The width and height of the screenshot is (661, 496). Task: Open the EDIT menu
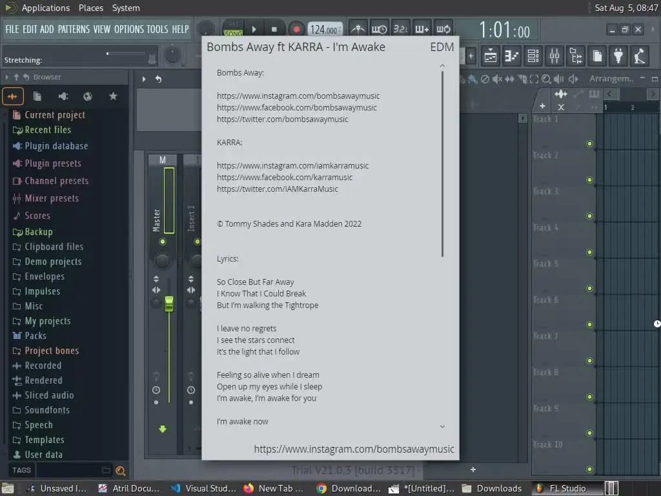tap(30, 29)
